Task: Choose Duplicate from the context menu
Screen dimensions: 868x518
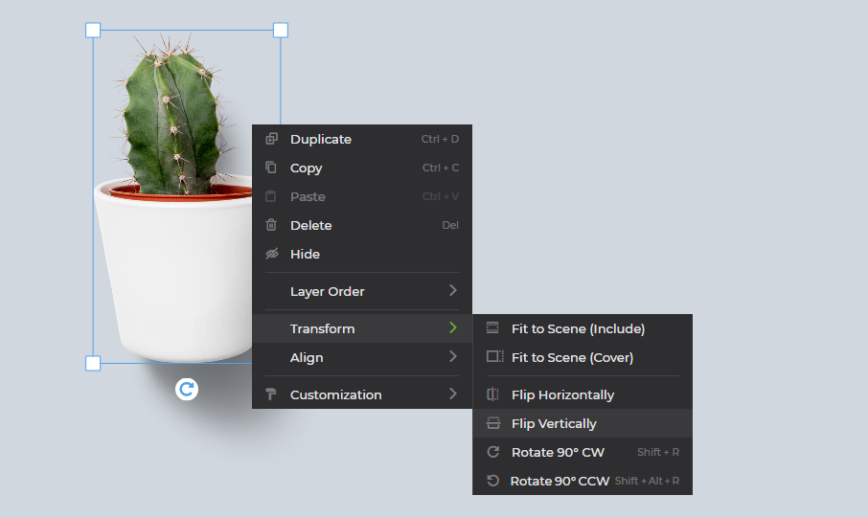Action: 362,139
